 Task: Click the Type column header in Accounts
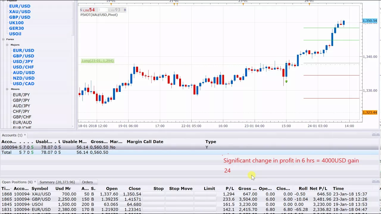coord(211,142)
